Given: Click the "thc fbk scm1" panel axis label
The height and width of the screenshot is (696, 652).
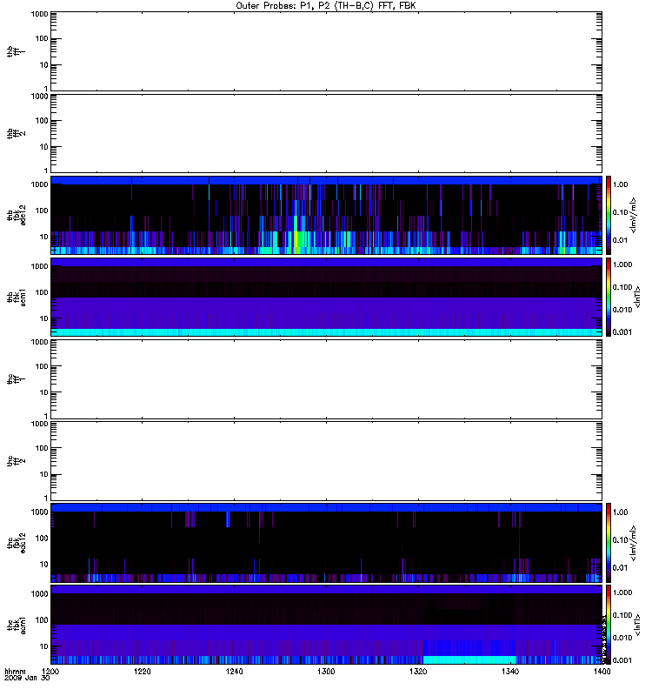Looking at the screenshot, I should pos(16,625).
